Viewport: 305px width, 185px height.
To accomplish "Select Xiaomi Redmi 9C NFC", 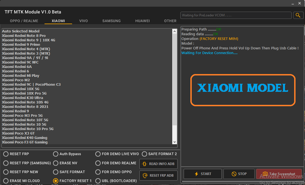I will click(x=20, y=62).
